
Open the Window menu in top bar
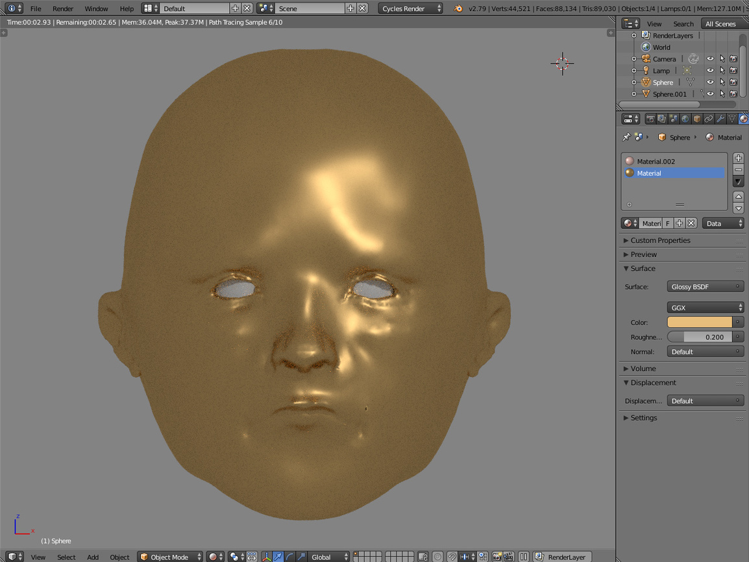click(x=96, y=8)
